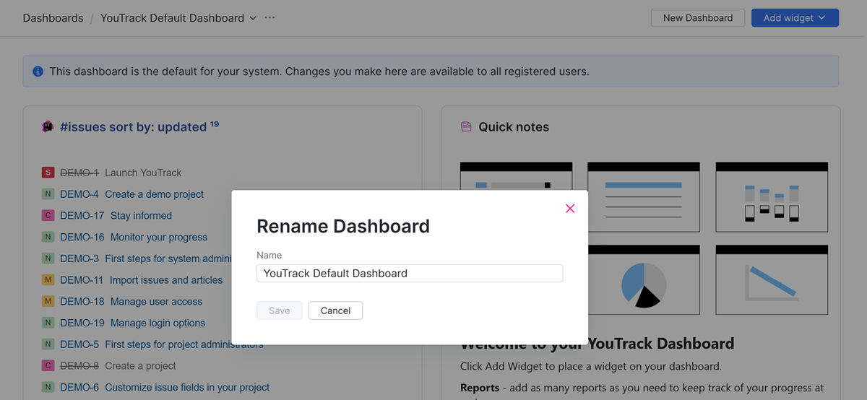
Task: Expand the YouTrack Default Dashboard chevron
Action: pos(253,18)
